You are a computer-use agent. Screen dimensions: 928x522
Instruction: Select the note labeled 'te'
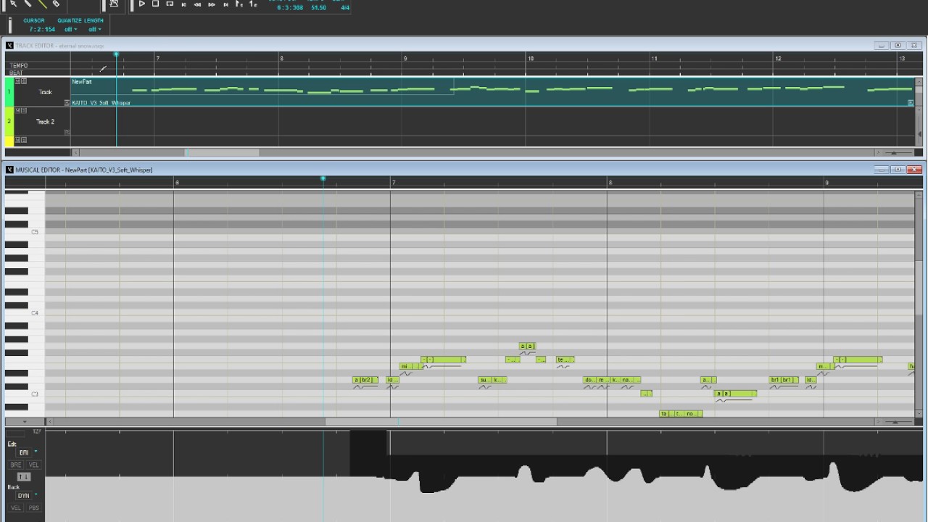point(565,360)
